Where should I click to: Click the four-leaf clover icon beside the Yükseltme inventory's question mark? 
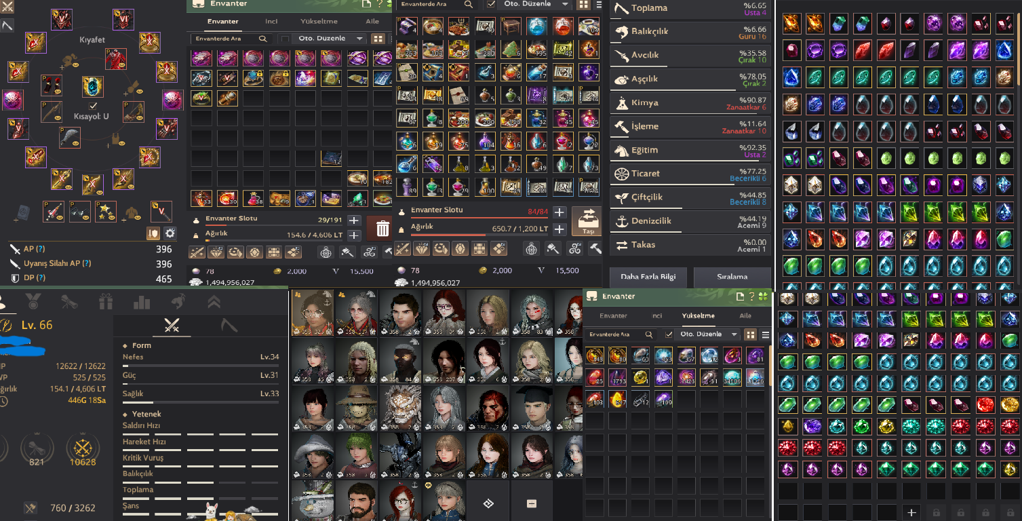[763, 296]
